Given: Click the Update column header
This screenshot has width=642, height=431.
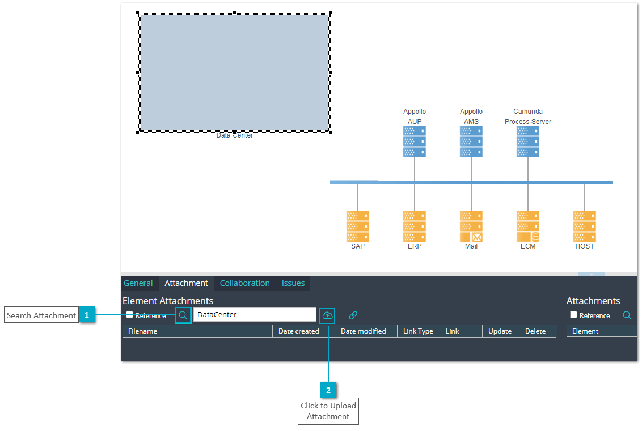Looking at the screenshot, I should point(501,331).
